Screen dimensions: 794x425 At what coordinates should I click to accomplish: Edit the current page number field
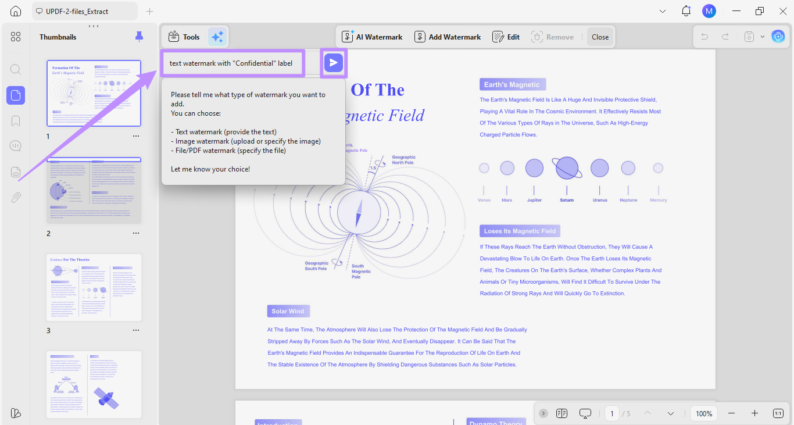[611, 413]
